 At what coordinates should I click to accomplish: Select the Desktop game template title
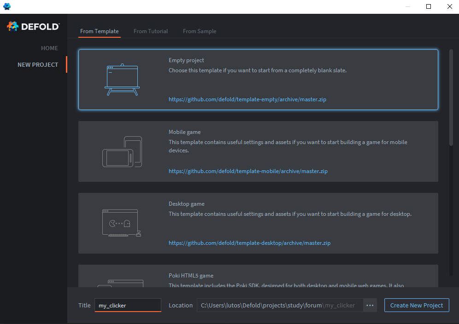tap(186, 204)
